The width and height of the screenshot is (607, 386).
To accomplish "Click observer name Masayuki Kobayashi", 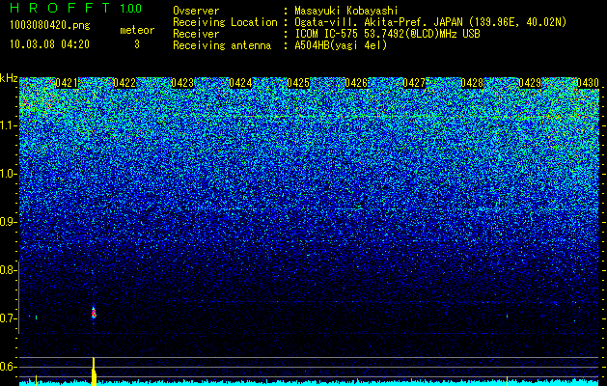I will [x=346, y=11].
